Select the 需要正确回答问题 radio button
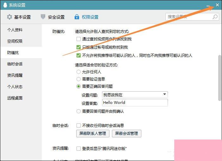The width and height of the screenshot is (222, 161). (x=78, y=86)
